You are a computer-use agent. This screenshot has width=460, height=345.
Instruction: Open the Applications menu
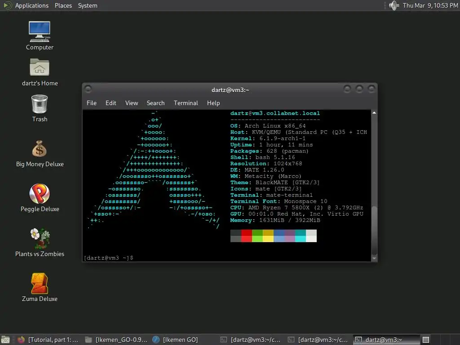pos(32,5)
